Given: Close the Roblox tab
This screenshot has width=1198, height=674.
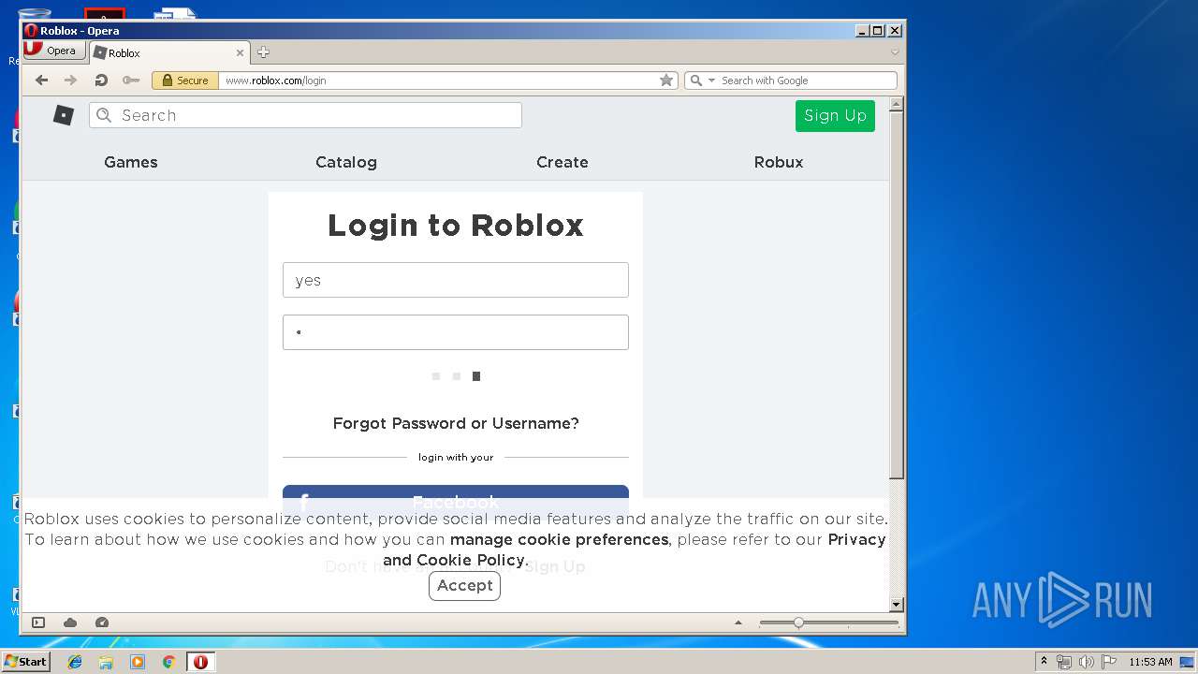Looking at the screenshot, I should (x=240, y=53).
